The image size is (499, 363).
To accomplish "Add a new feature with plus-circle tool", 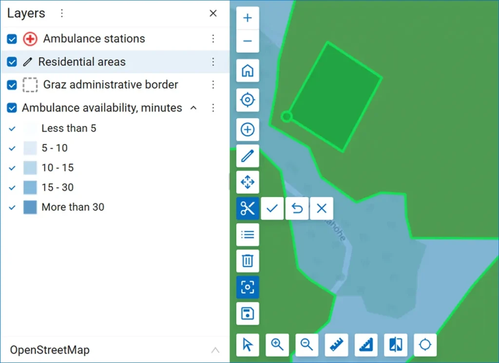I will [248, 130].
